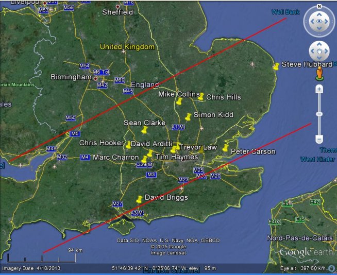Click the hand icon in Move joystick
Screen dimensions: 337x275
tap(319, 51)
